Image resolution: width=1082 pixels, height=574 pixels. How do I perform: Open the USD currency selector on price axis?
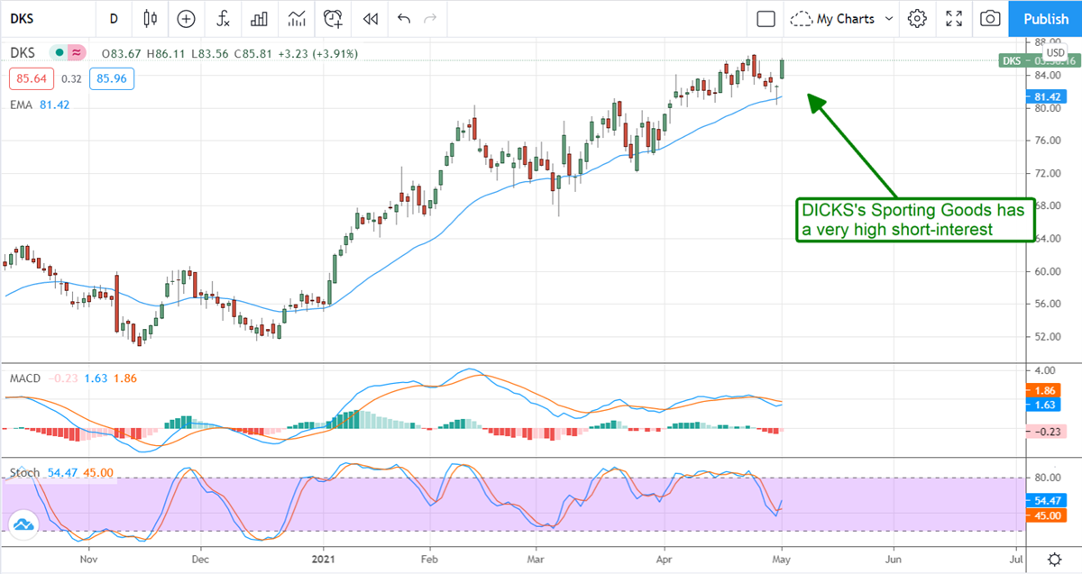point(1055,53)
